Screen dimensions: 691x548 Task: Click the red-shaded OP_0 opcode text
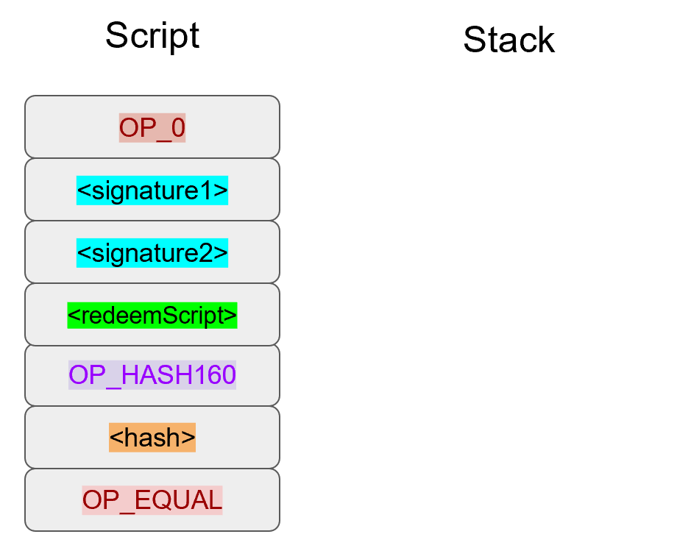(x=152, y=127)
